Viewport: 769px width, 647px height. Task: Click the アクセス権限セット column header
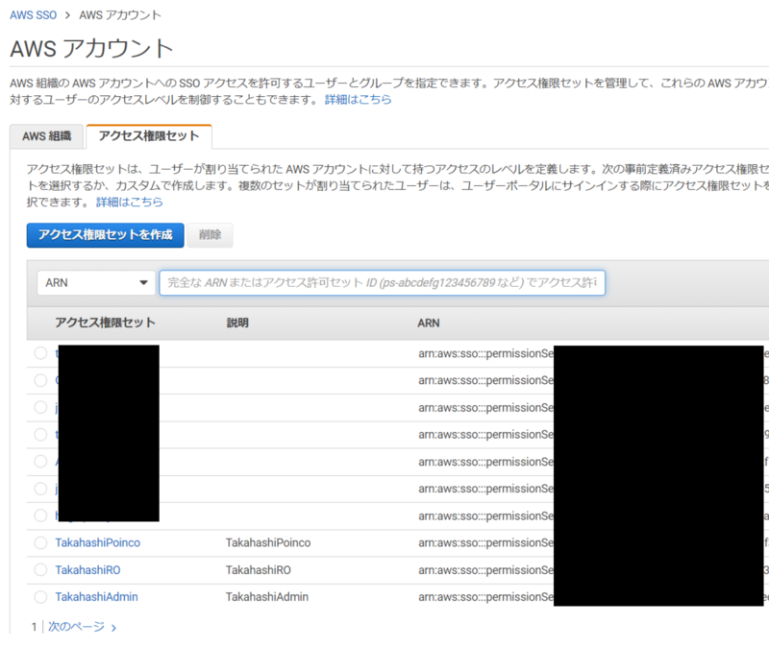[x=105, y=323]
